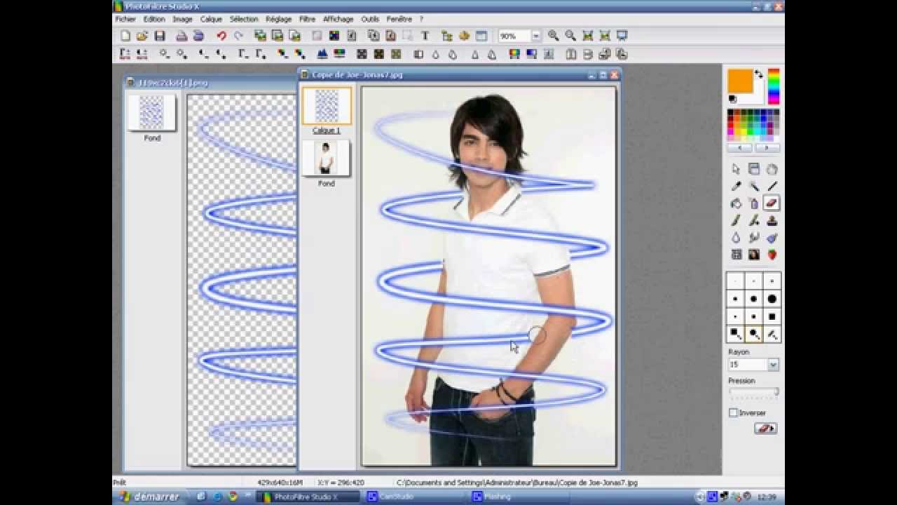This screenshot has width=897, height=505.
Task: Open the Filtre menu
Action: 307,19
